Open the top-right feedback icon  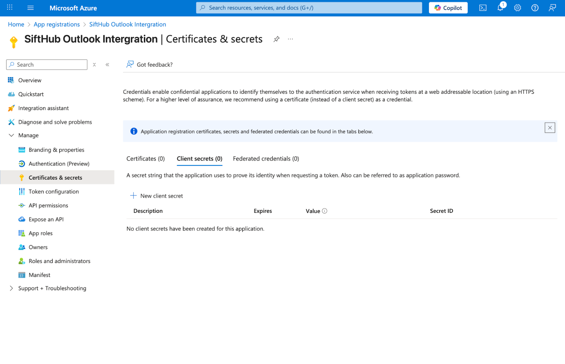point(552,8)
